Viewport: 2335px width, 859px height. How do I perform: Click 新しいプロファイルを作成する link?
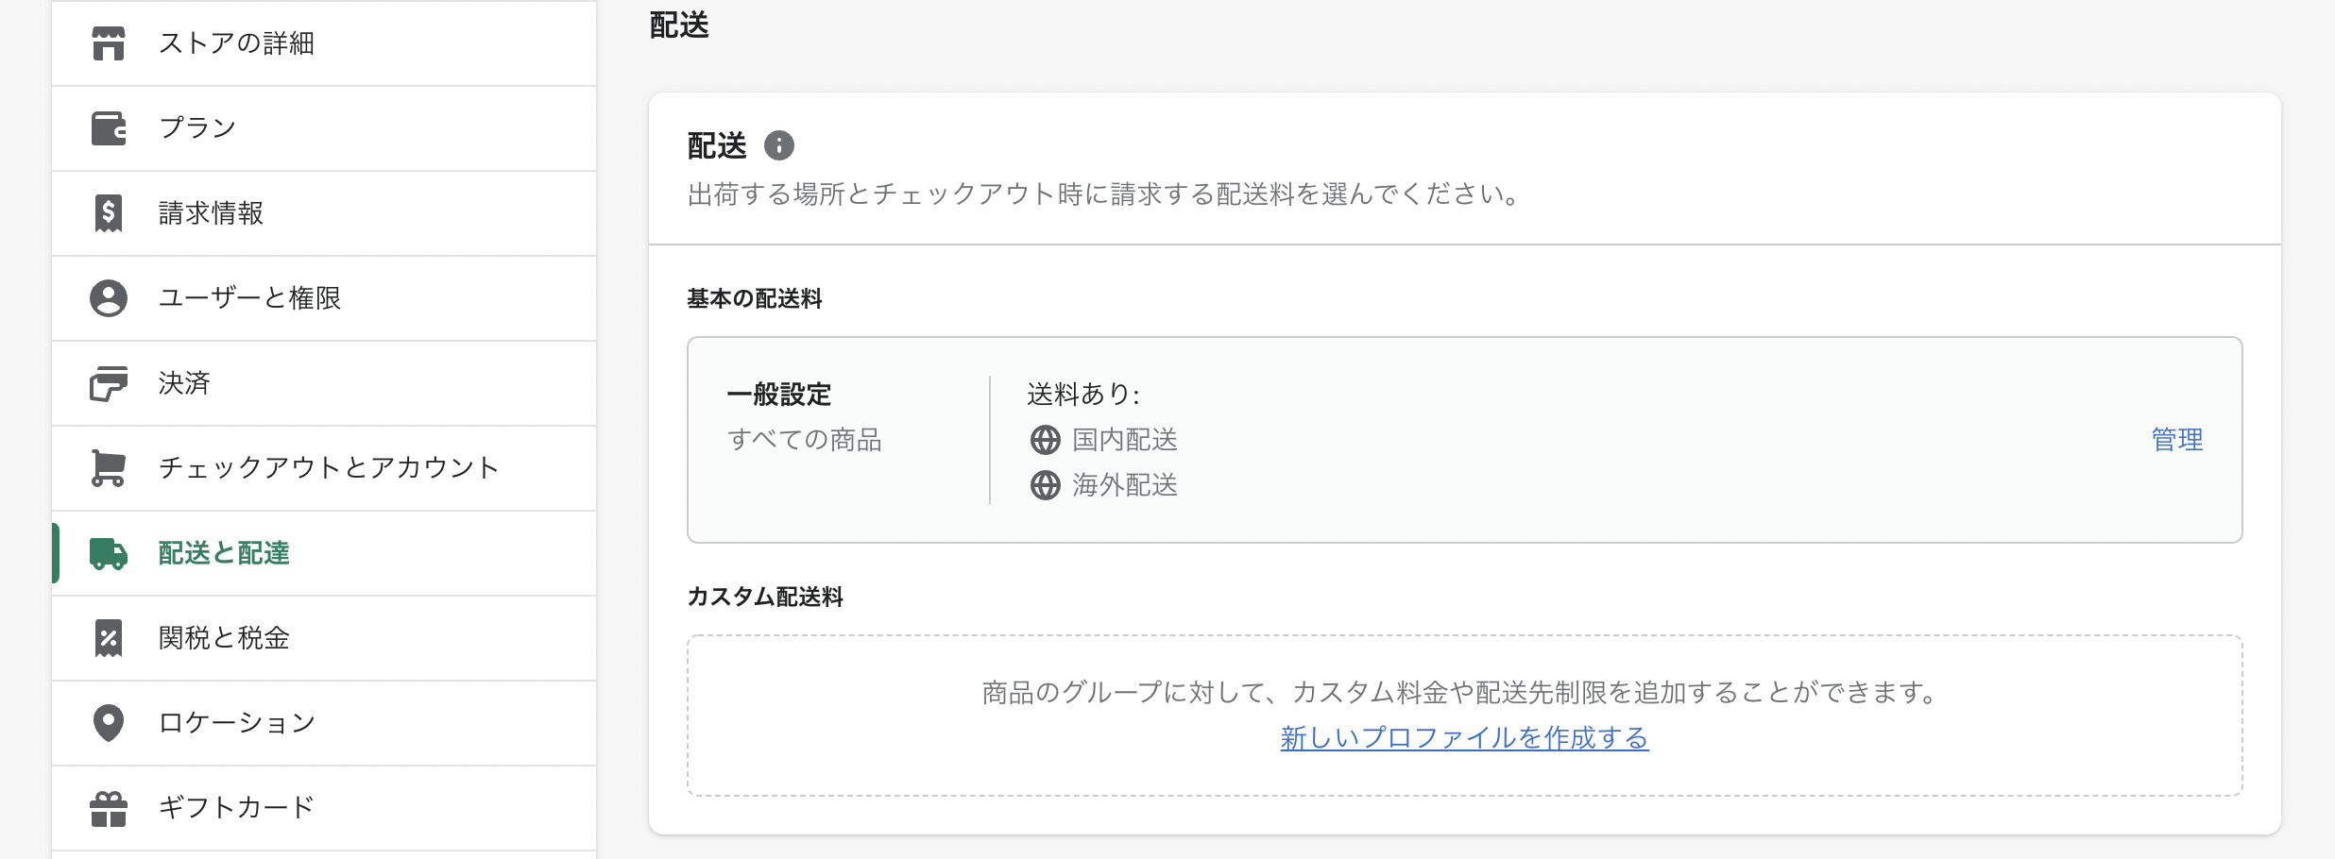(x=1464, y=738)
